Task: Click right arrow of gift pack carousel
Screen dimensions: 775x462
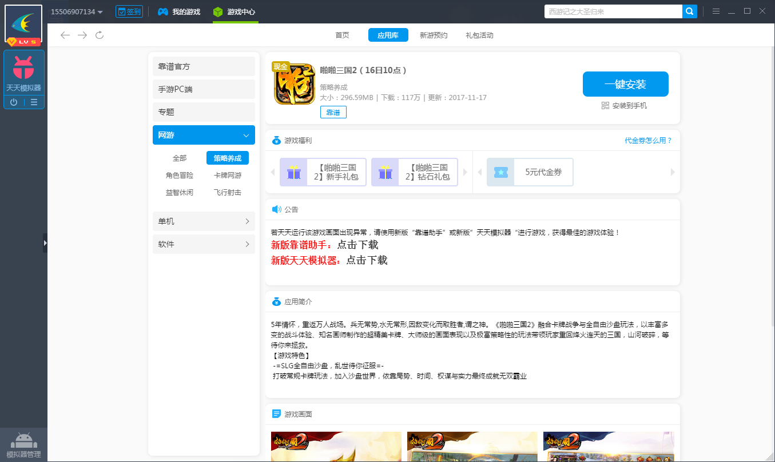Action: [x=464, y=172]
